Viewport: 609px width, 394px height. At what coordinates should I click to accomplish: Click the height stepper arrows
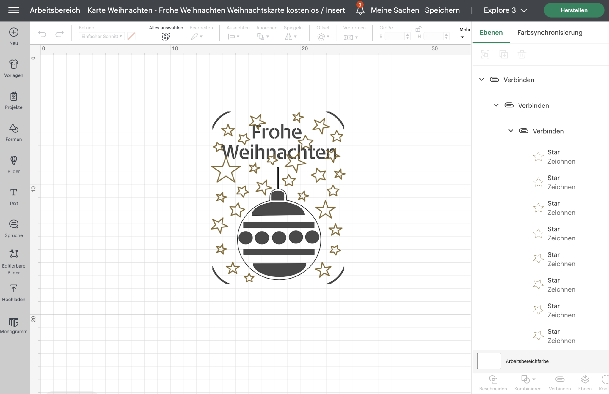(446, 36)
